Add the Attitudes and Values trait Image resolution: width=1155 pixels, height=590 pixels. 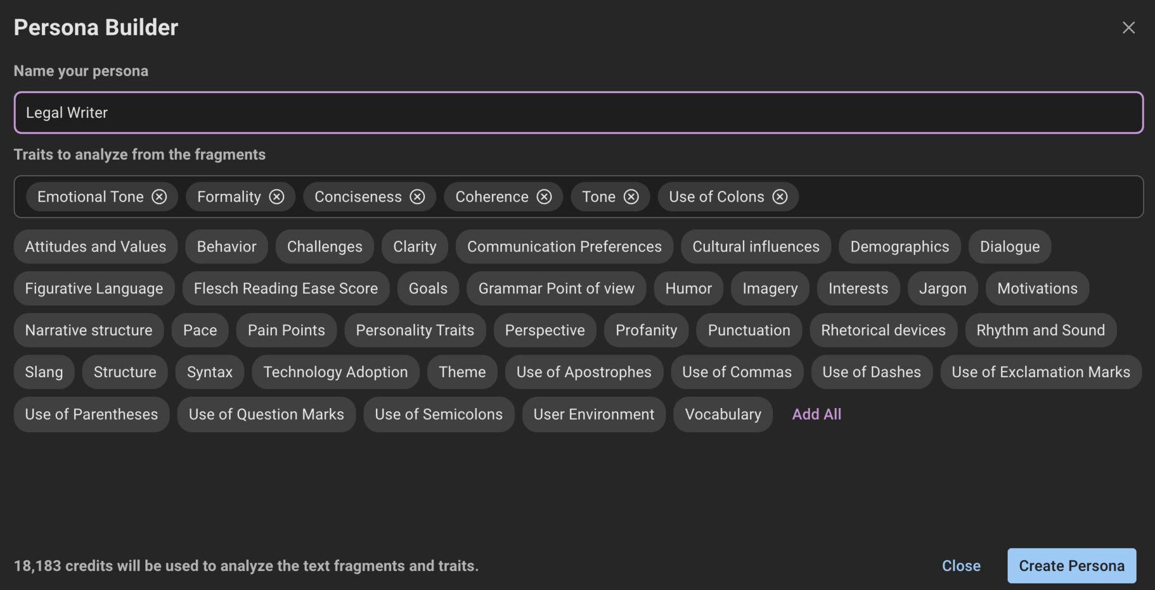[x=95, y=247]
